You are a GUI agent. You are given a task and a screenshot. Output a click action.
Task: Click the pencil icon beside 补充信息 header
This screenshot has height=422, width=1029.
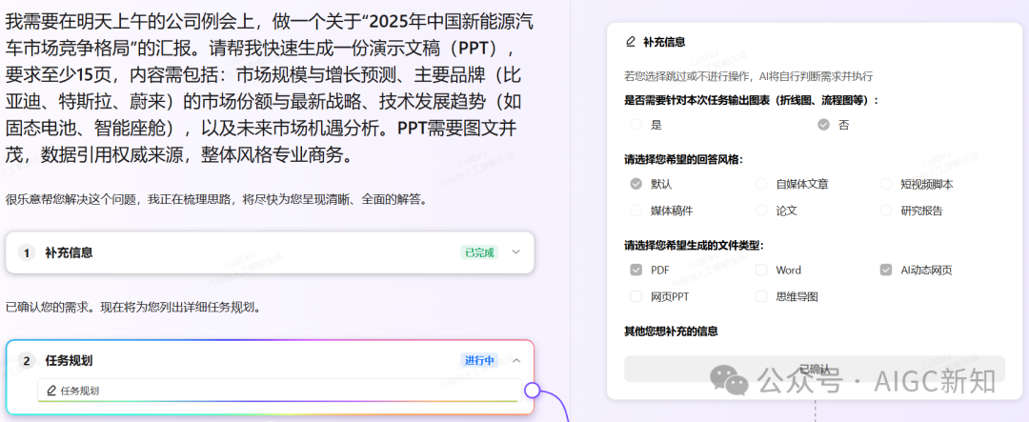coord(631,42)
